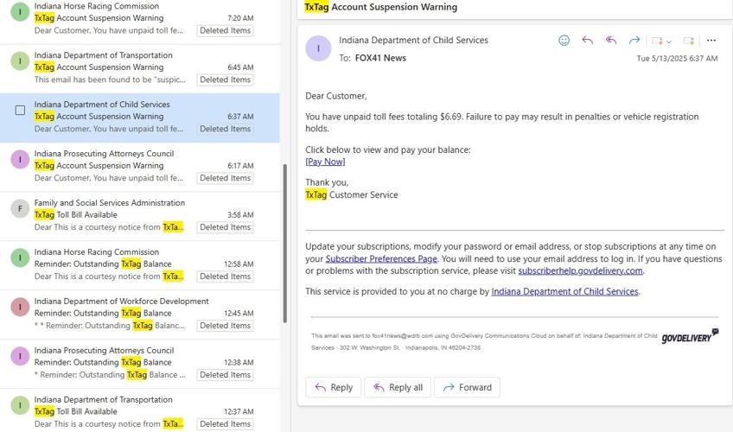Screen dimensions: 733x432
Task: Open the 12:38 AM Indiana Prosecuting Attorneys Council email
Action: pyautogui.click(x=140, y=364)
